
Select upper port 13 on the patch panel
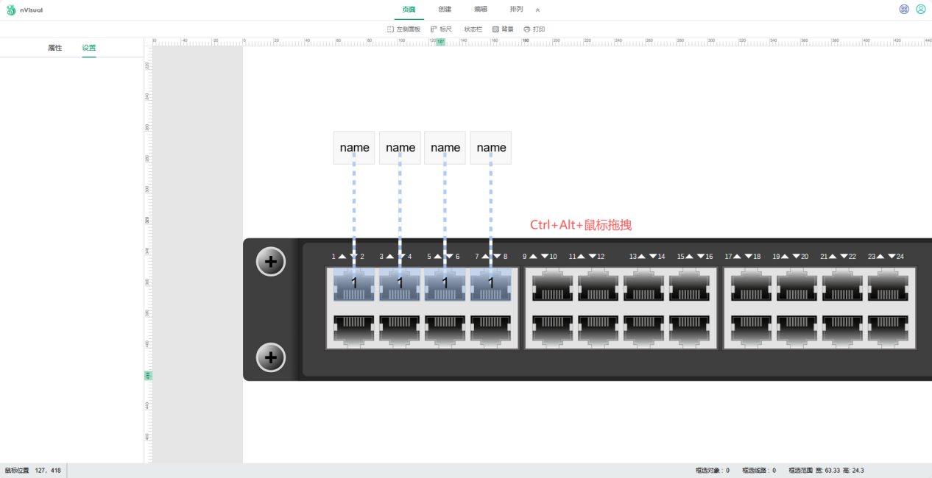click(644, 287)
